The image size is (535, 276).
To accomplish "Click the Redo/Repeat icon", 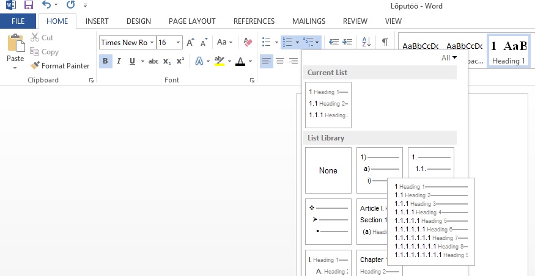I will [x=70, y=5].
